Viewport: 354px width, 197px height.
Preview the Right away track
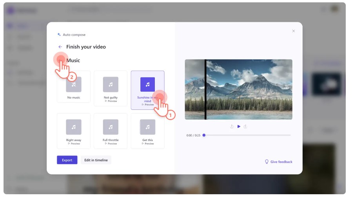[74, 143]
